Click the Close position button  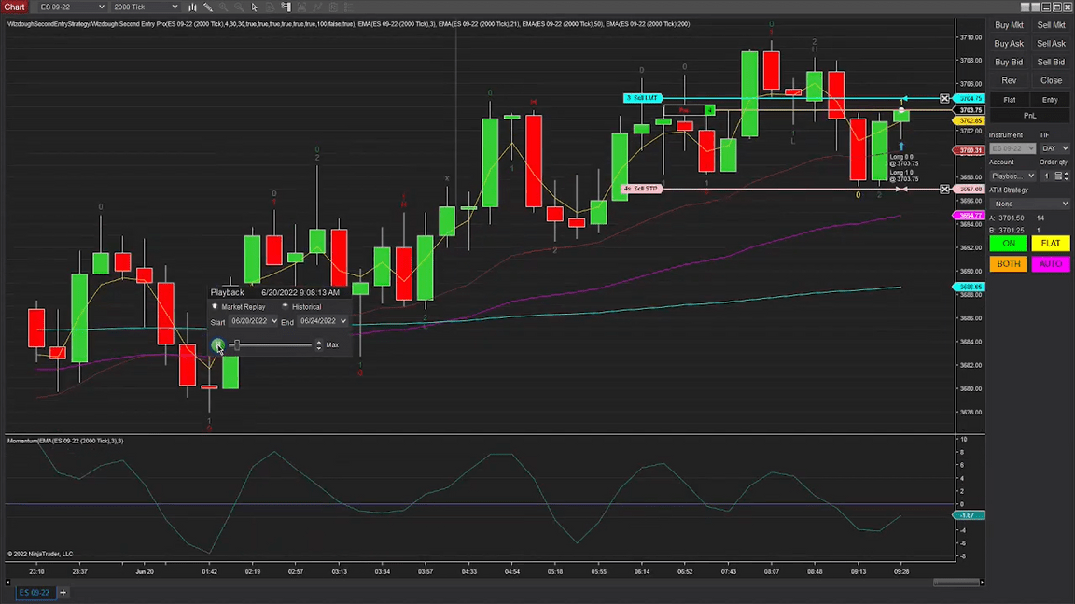[1051, 80]
